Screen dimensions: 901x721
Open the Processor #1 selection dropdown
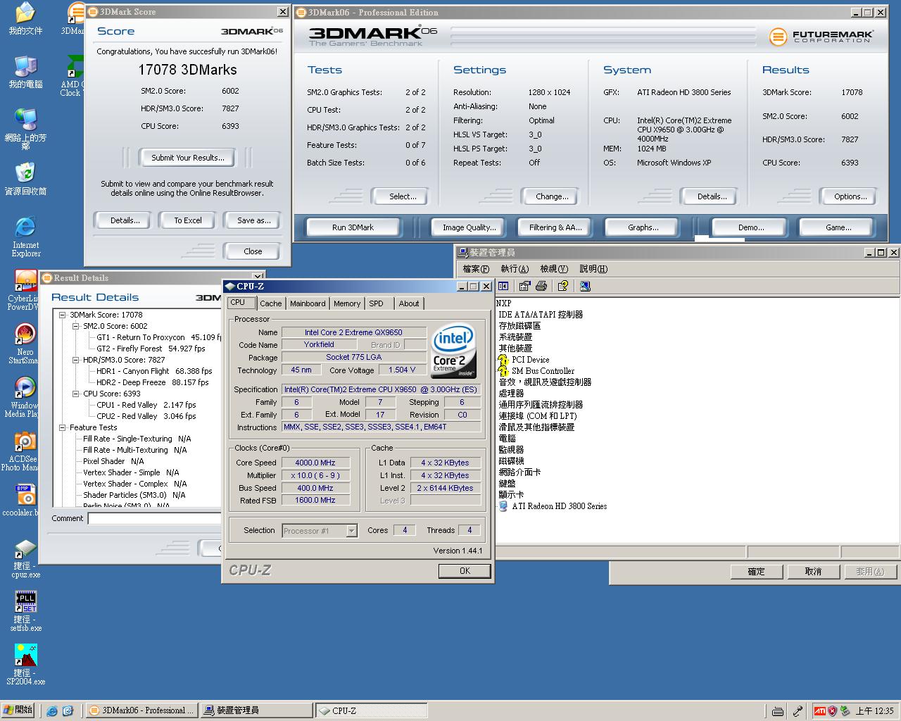click(351, 531)
